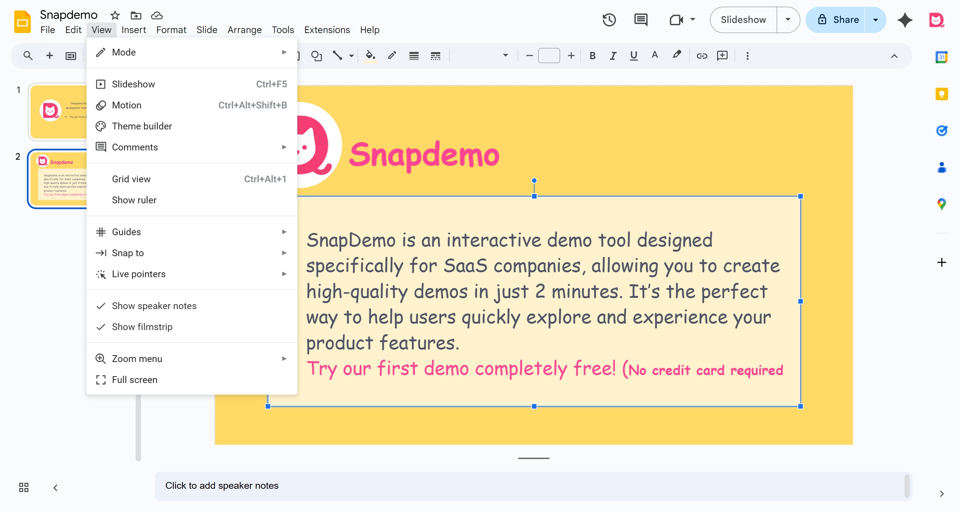Star the Snapdemo presentation

115,15
